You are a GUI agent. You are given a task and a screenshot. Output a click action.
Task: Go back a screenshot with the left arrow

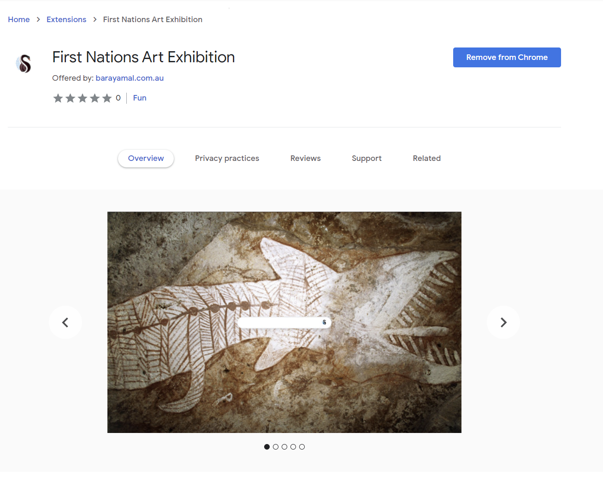tap(65, 322)
